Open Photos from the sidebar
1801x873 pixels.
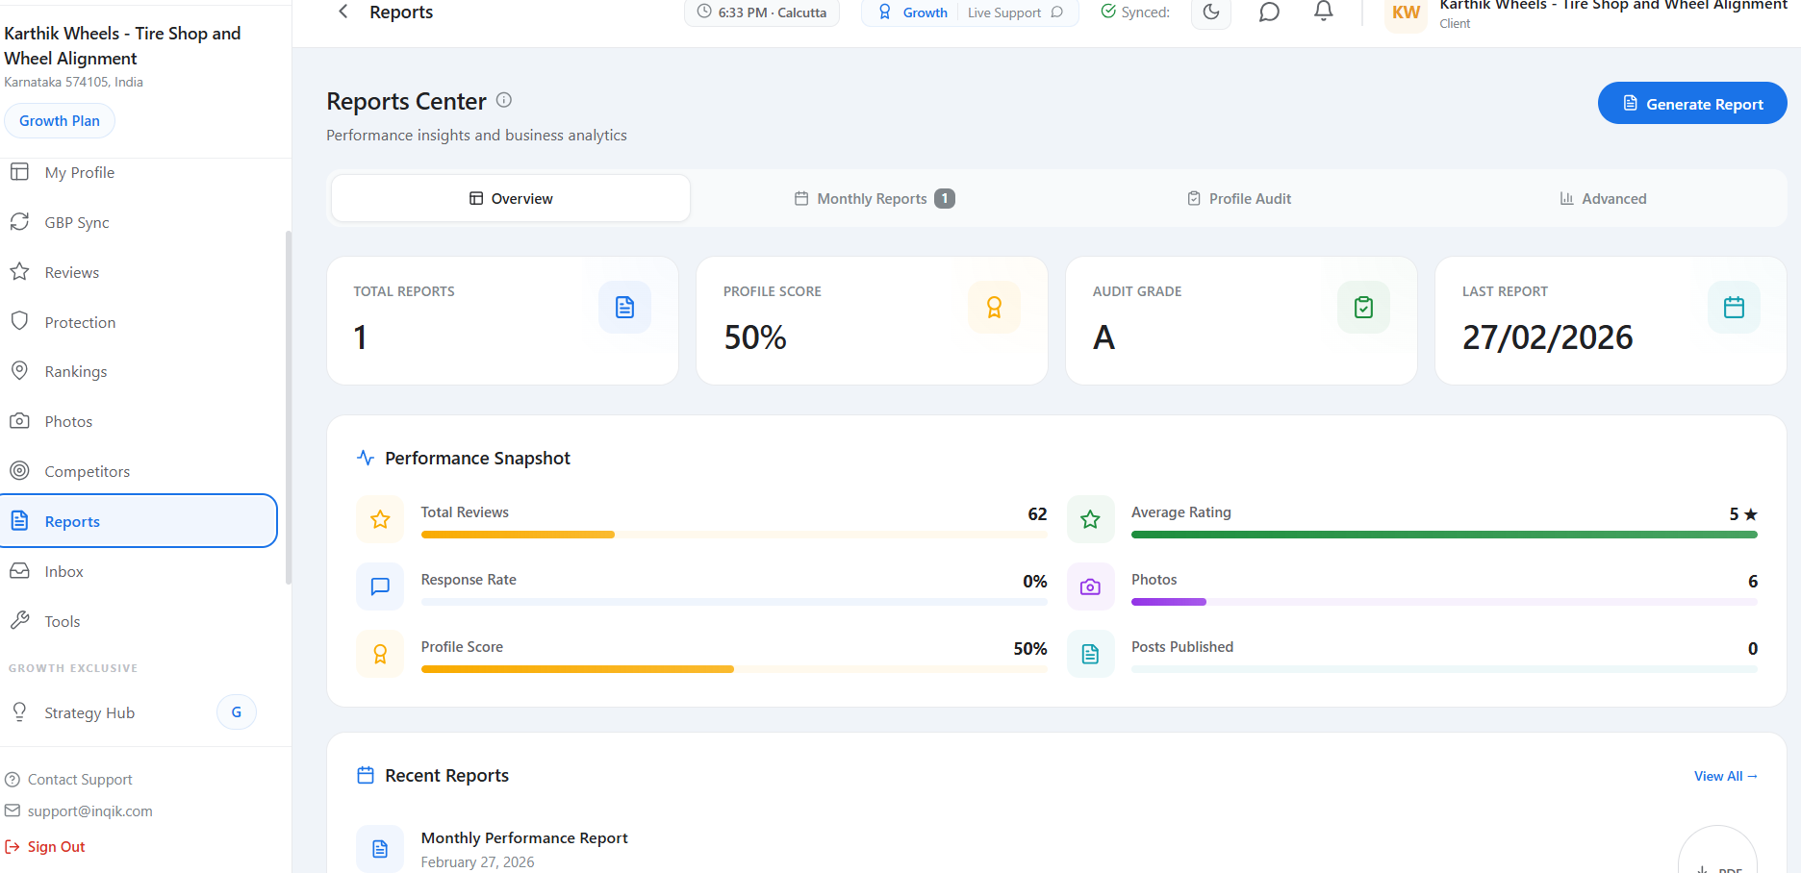click(x=68, y=422)
